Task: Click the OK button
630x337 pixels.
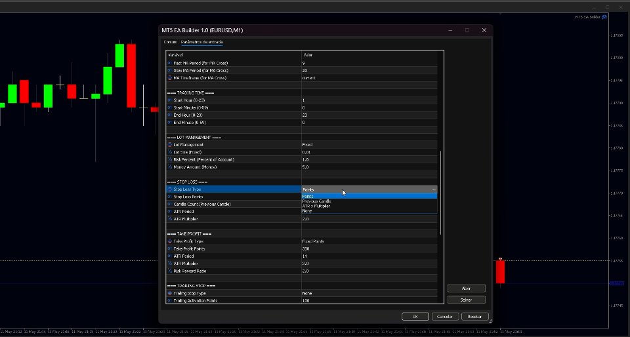Action: point(415,317)
